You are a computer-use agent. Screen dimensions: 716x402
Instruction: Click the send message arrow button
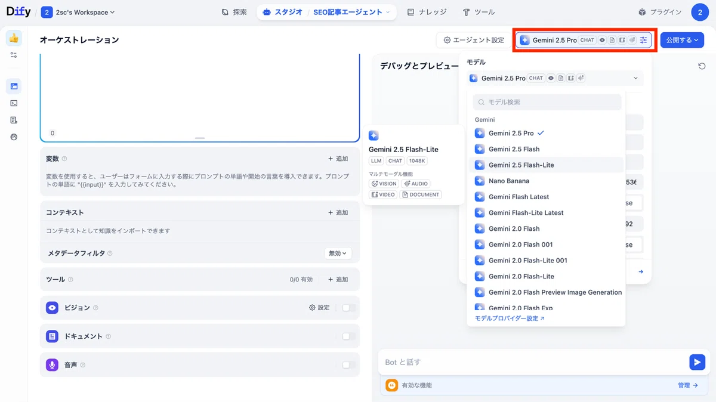[697, 362]
